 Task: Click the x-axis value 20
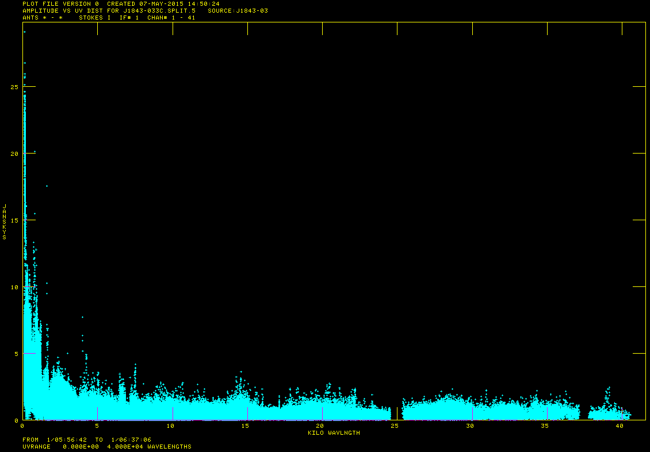point(320,426)
